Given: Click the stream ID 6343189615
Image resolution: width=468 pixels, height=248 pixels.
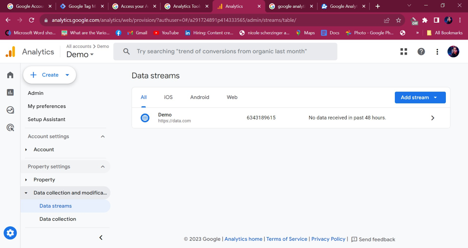Looking at the screenshot, I should coord(261,118).
